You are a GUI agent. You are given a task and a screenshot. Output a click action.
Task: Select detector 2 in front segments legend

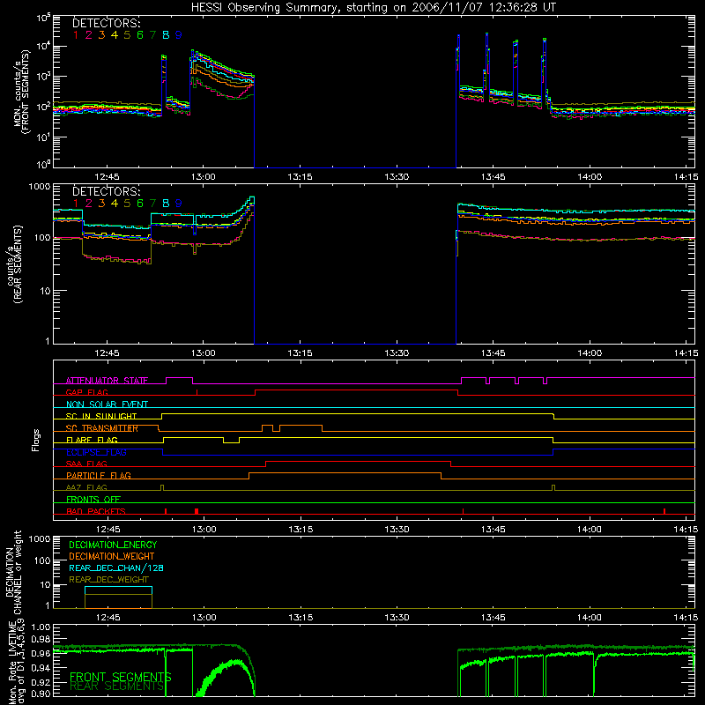(89, 35)
